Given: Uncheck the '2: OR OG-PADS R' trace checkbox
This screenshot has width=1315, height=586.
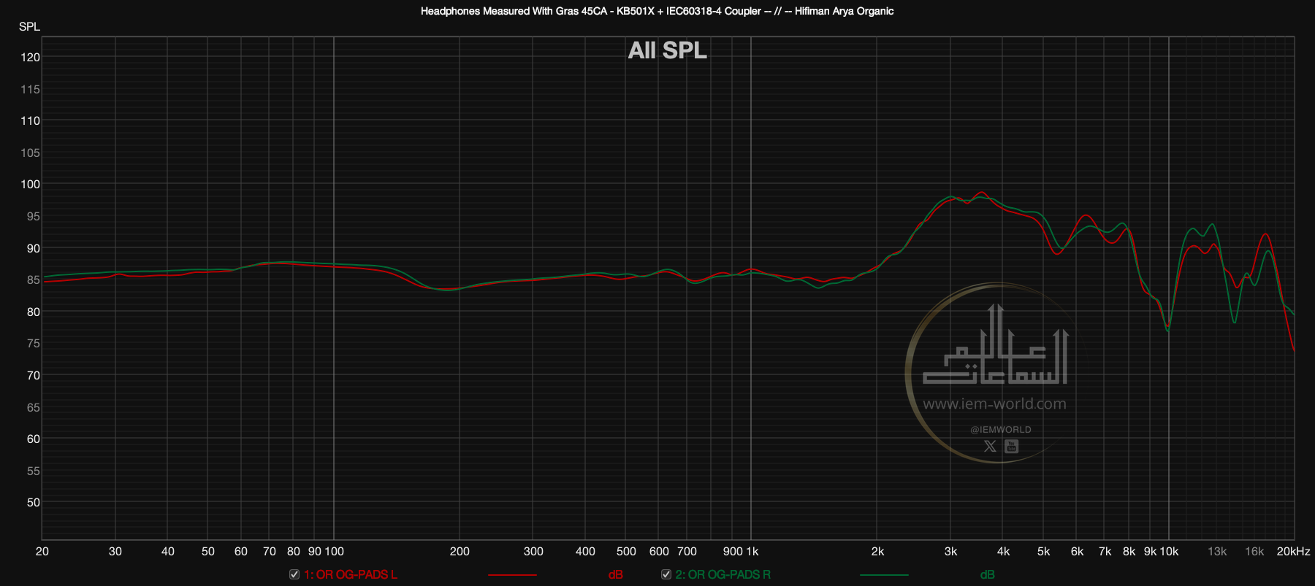Looking at the screenshot, I should 666,574.
